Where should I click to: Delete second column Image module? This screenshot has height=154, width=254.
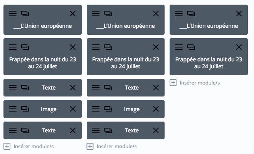(156, 109)
